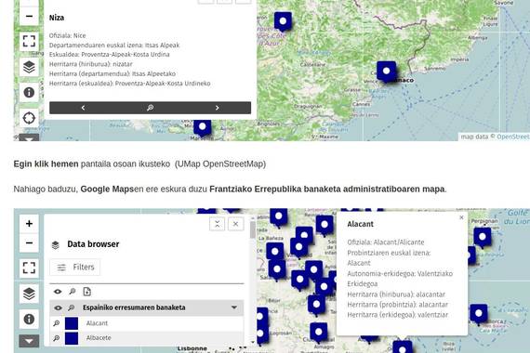Zoom to Alacant with its magnifier icon

click(57, 323)
